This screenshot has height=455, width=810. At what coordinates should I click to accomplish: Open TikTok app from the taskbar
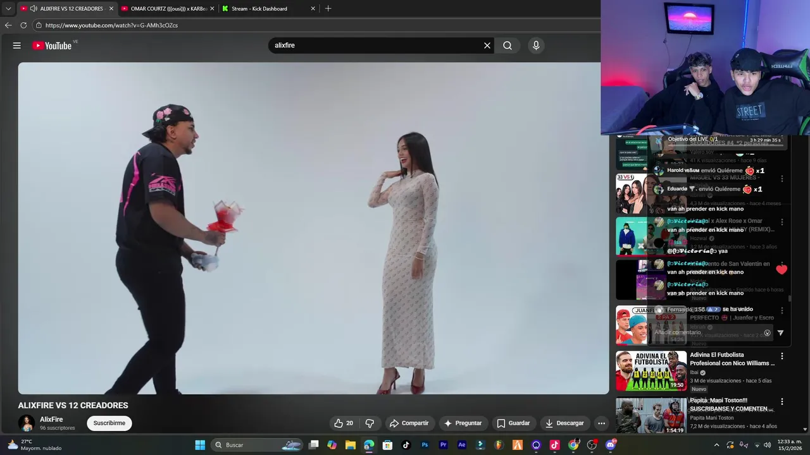(x=406, y=445)
